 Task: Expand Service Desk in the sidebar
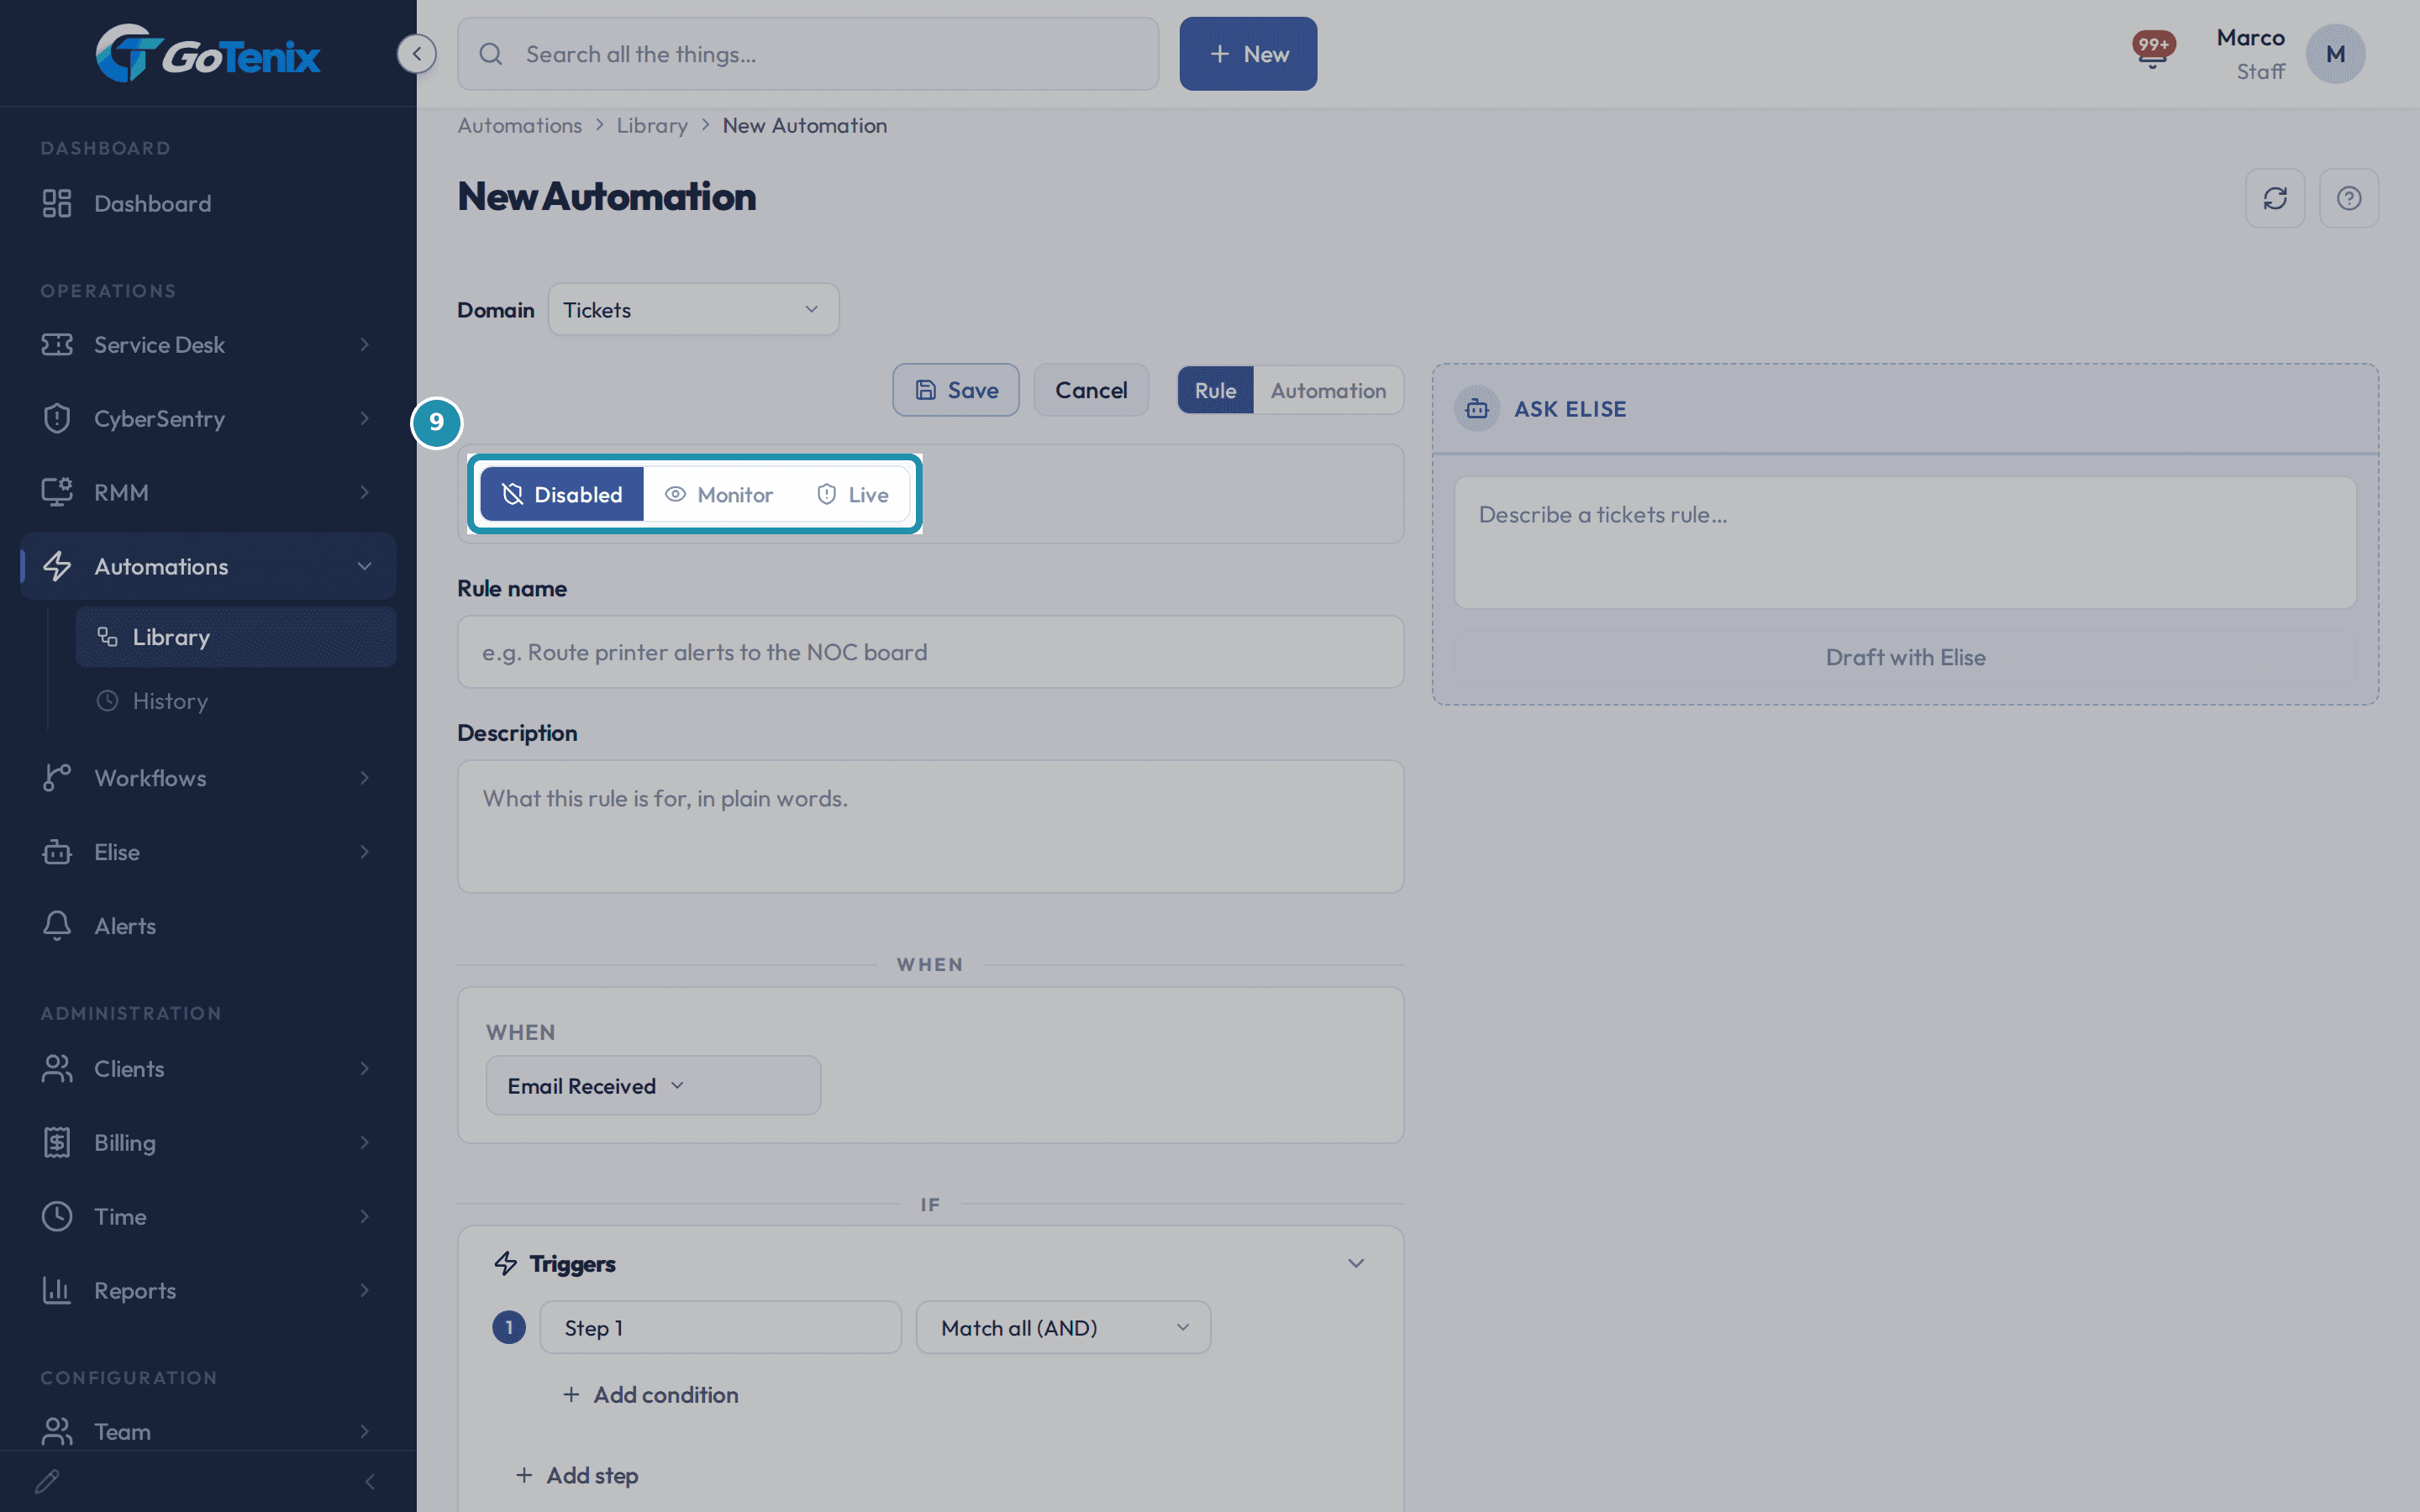tap(208, 344)
